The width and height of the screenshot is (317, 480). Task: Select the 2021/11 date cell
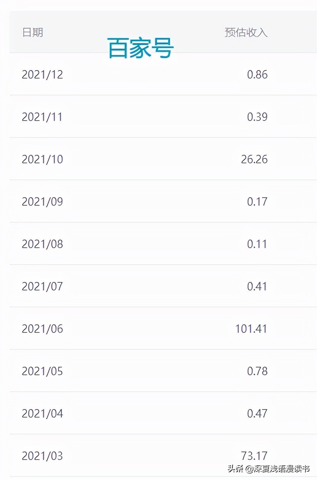pos(42,117)
